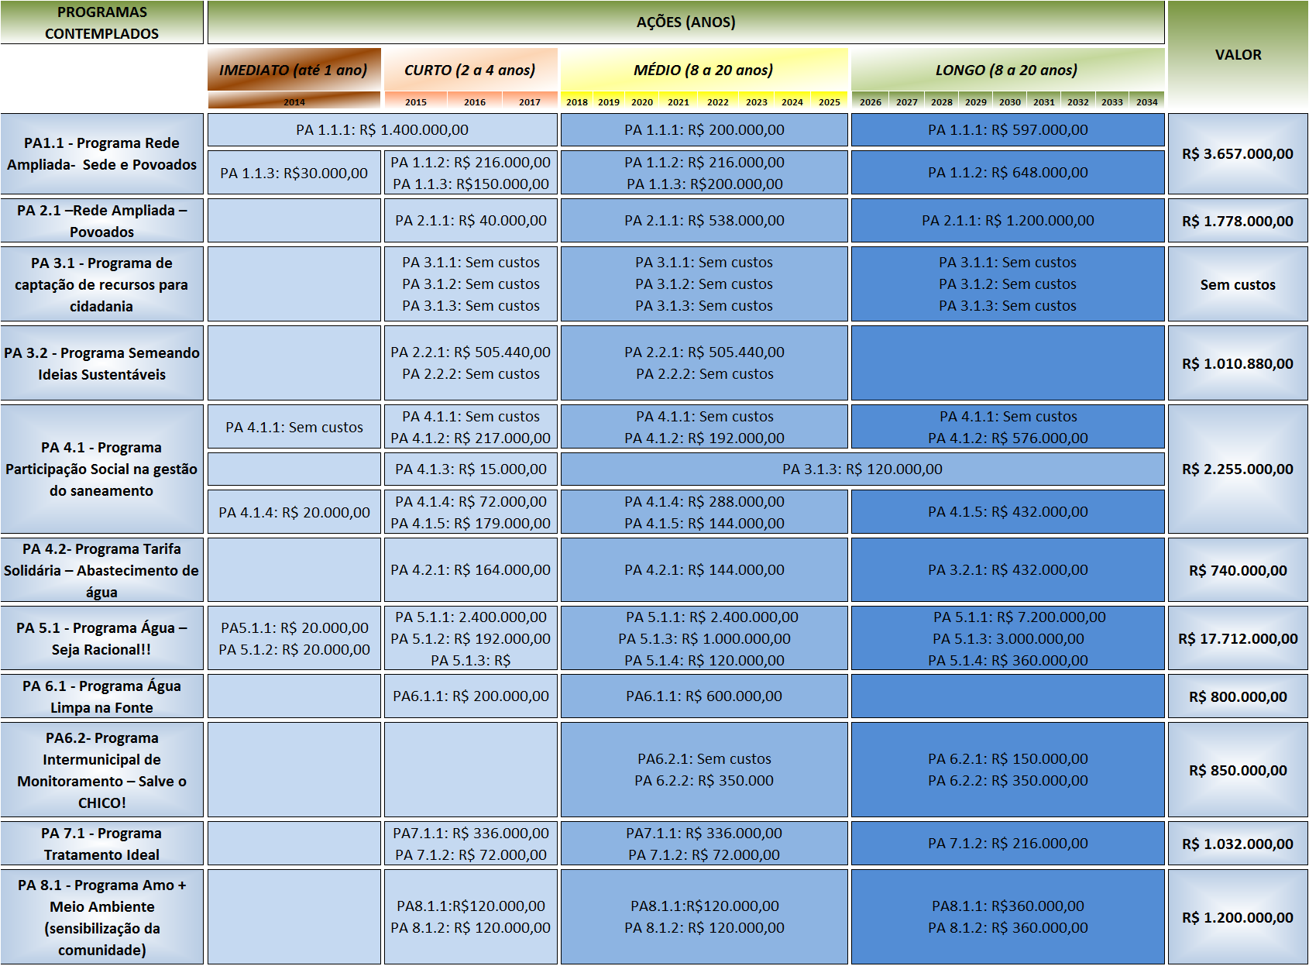Viewport: 1309px width, 966px height.
Task: Select PA 2.1 –Rede Ampliada – Povoados label
Action: click(x=101, y=221)
